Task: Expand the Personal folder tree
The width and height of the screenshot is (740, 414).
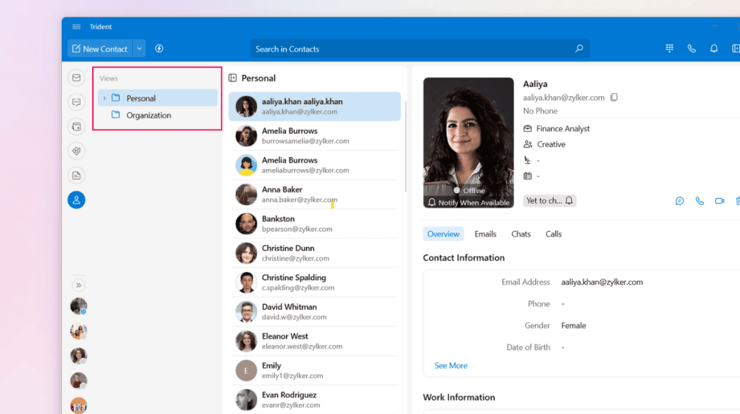Action: [x=104, y=98]
